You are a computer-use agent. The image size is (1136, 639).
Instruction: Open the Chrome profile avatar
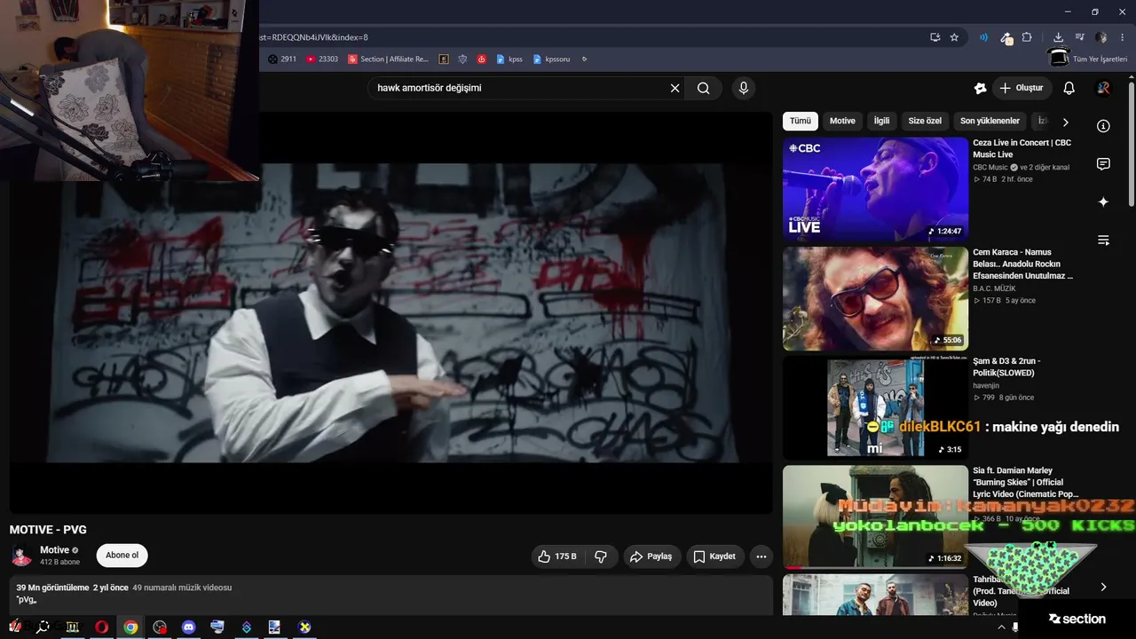coord(1101,37)
